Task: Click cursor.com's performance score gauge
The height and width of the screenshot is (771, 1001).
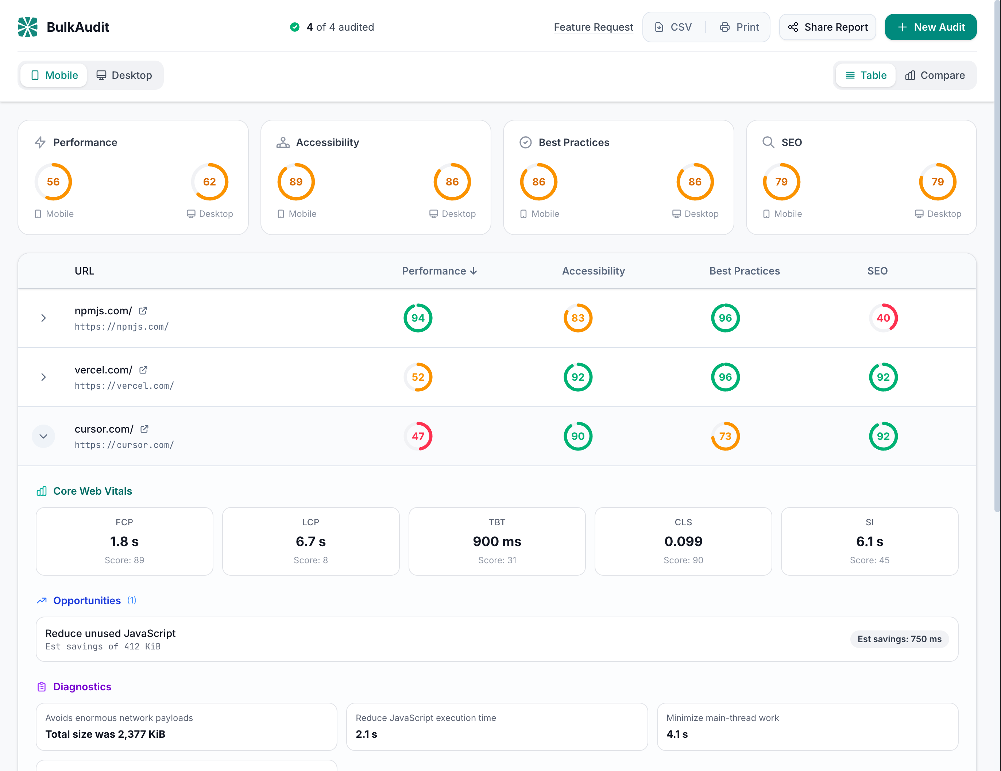Action: click(x=418, y=436)
